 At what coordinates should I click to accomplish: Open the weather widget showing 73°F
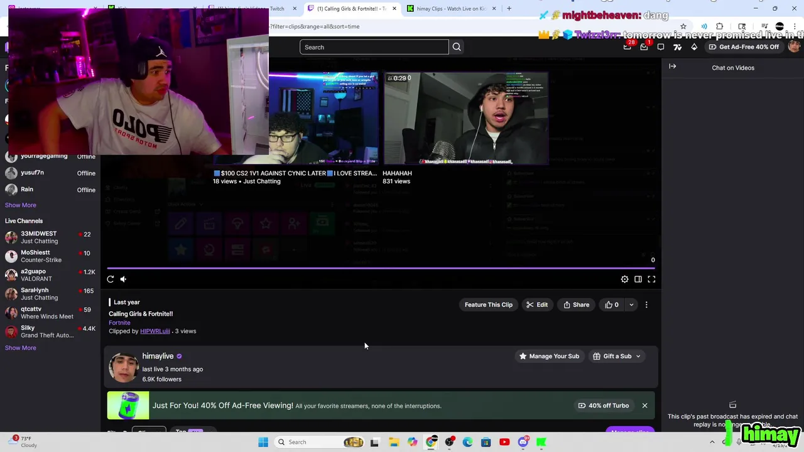pos(24,442)
